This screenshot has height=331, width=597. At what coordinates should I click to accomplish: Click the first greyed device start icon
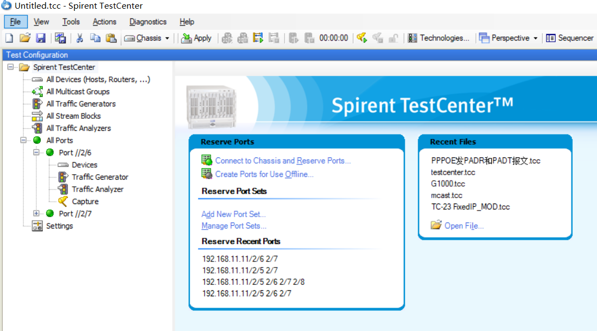(x=227, y=38)
